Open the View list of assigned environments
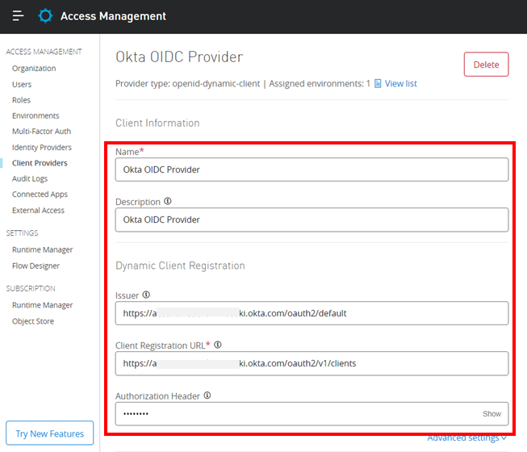Viewport: 527px width, 452px height. point(400,83)
